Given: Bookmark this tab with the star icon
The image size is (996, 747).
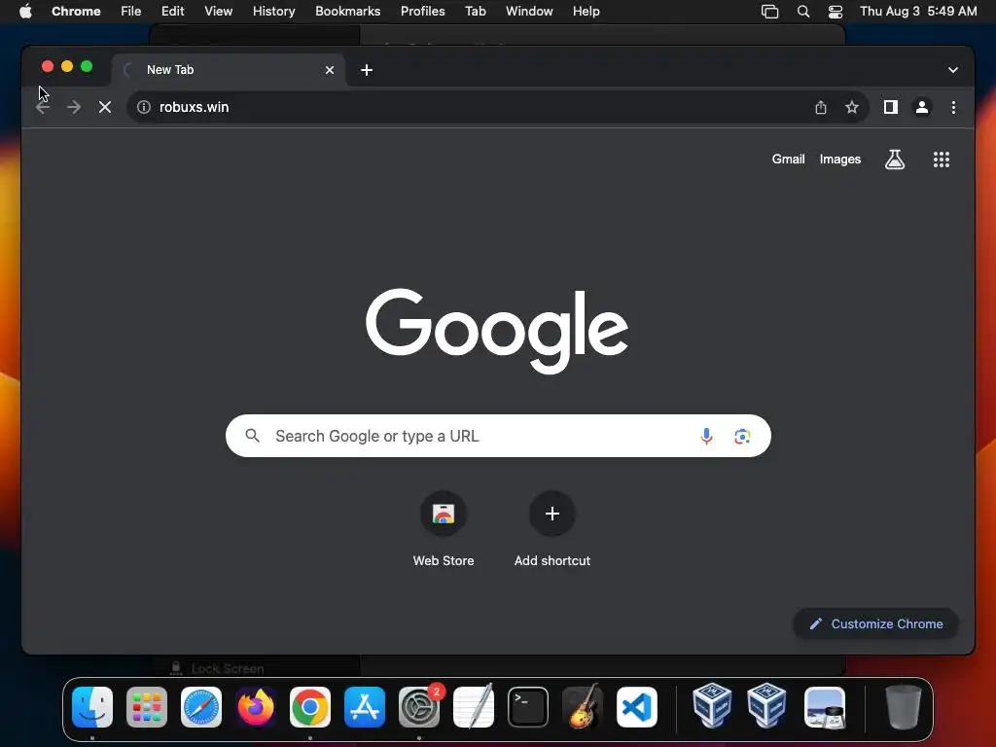Looking at the screenshot, I should 852,107.
